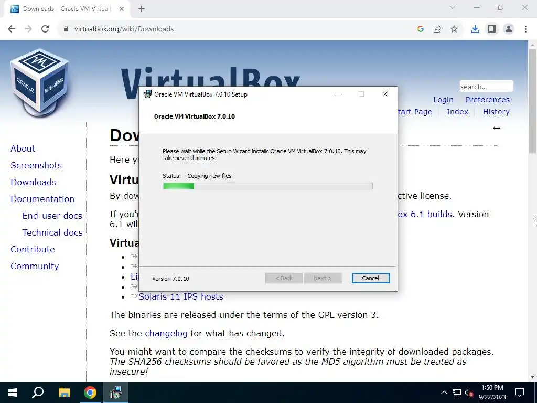The height and width of the screenshot is (403, 537).
Task: Open the taskbar clock and date
Action: pyautogui.click(x=492, y=393)
